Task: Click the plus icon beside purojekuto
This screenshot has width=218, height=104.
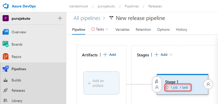Action: coord(60,18)
